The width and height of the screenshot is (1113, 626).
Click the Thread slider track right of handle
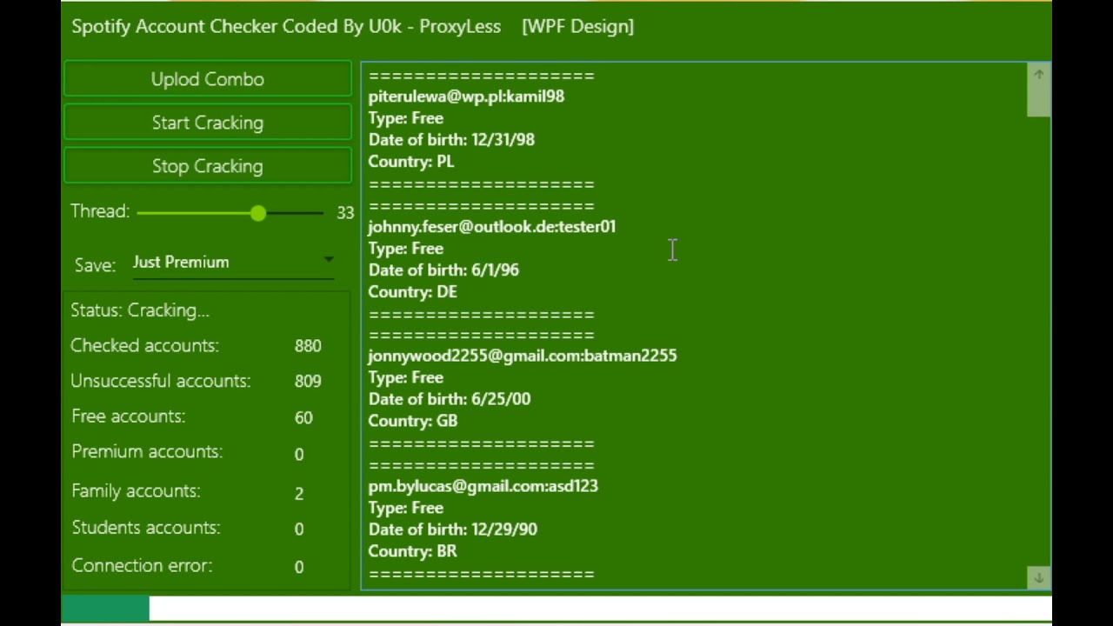coord(295,213)
